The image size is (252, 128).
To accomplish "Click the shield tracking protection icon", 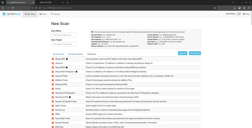I will 32,8.
